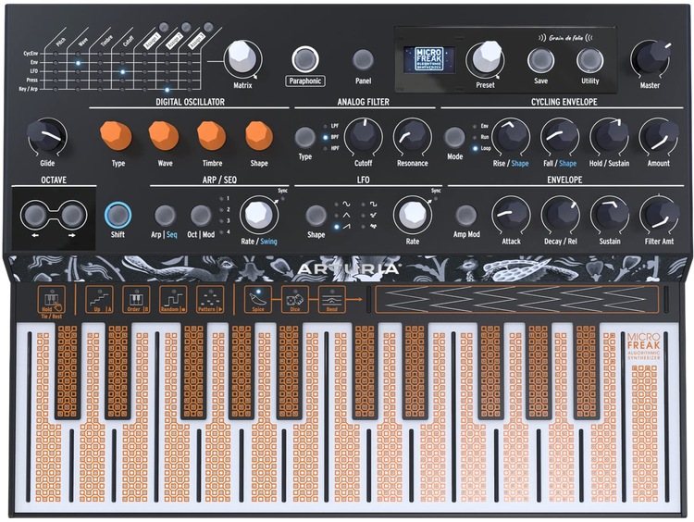This screenshot has height=522, width=694.
Task: Click the Resonance knob
Action: coord(412,136)
